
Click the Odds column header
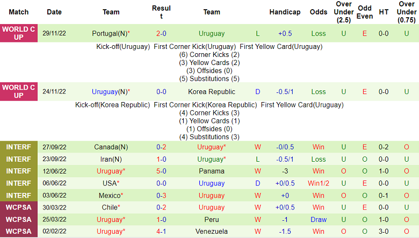pos(318,12)
